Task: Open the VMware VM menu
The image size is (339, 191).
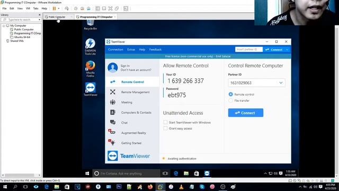Action: [x=28, y=8]
